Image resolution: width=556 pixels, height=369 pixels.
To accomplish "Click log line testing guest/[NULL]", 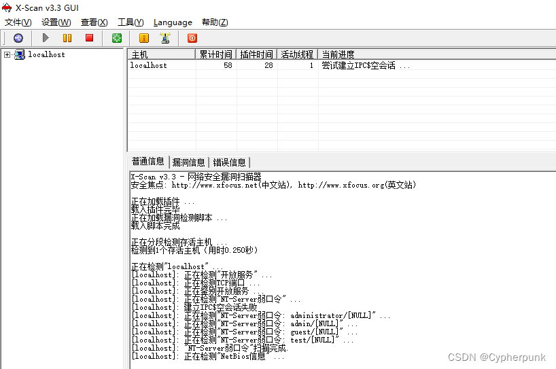I will pos(244,332).
